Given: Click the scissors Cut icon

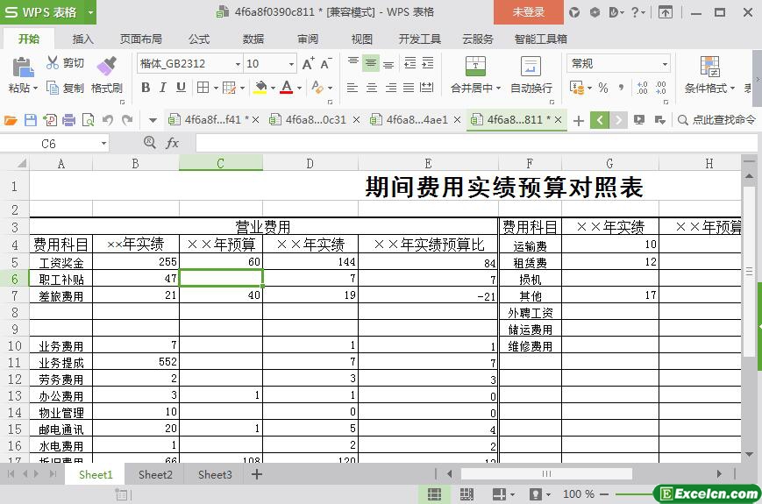Looking at the screenshot, I should (x=53, y=63).
